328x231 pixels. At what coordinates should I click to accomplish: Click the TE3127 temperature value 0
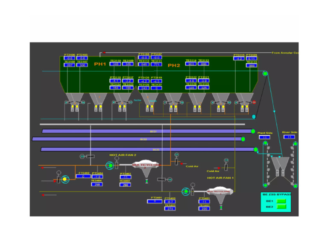156,88
